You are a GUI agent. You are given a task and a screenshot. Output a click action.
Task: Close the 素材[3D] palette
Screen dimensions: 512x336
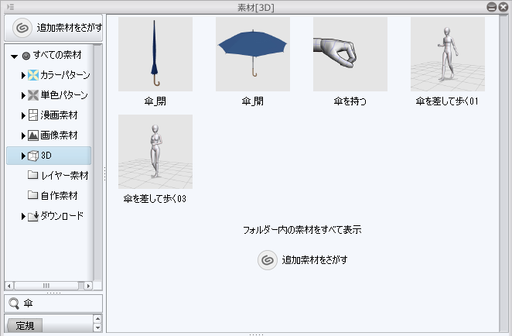503,7
